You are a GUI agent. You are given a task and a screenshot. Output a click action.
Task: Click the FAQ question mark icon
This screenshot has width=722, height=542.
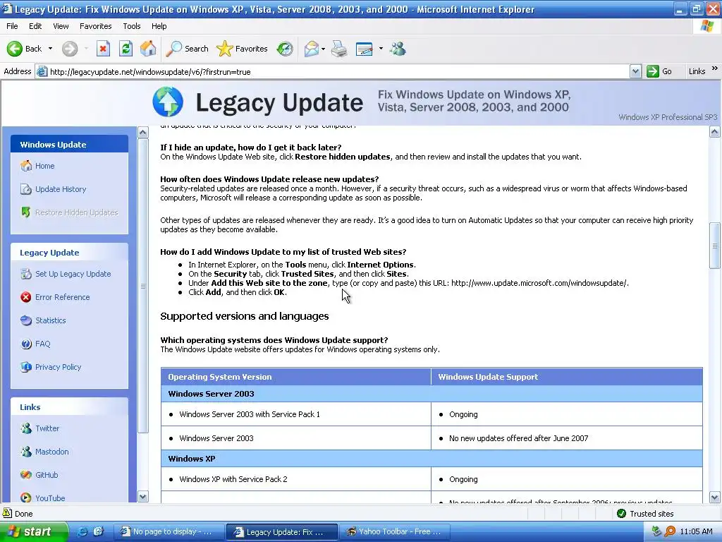coord(26,344)
